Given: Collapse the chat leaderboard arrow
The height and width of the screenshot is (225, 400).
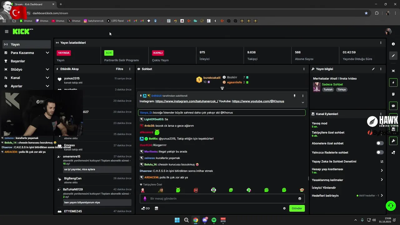Looking at the screenshot, I should point(222,88).
